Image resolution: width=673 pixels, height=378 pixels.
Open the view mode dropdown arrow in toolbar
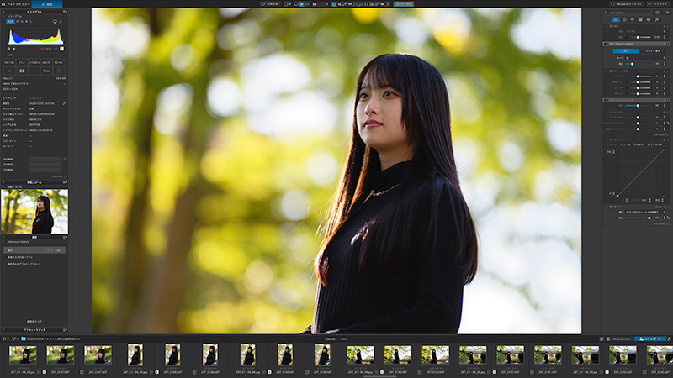pos(290,4)
